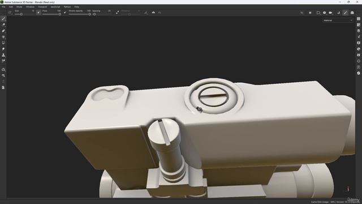Click the Stroke opacity value field
The width and height of the screenshot is (362, 204).
pyautogui.click(x=89, y=11)
